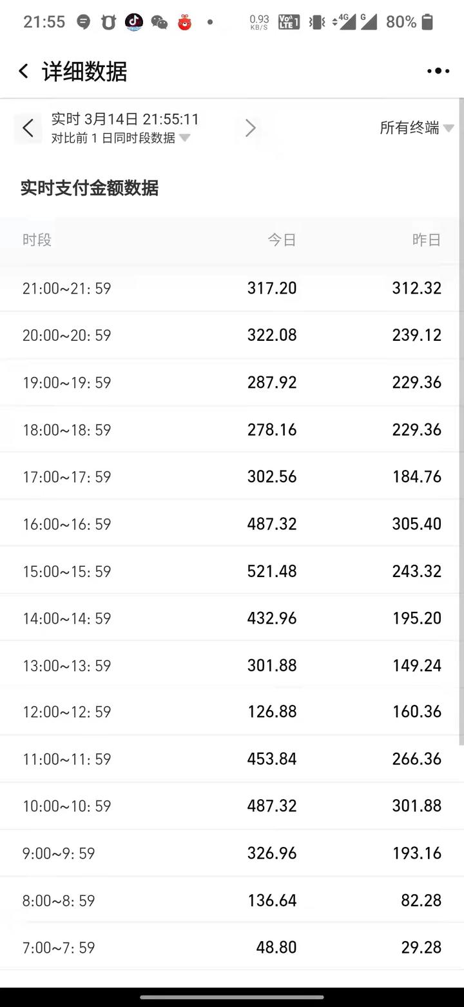Select the 15:00~15:59 row with 521.48
Viewport: 464px width, 1007px height.
[232, 571]
